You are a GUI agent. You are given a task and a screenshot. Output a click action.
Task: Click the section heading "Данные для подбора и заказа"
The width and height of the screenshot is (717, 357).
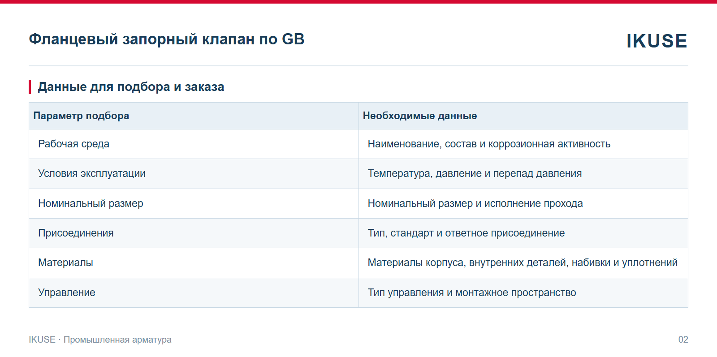click(131, 86)
